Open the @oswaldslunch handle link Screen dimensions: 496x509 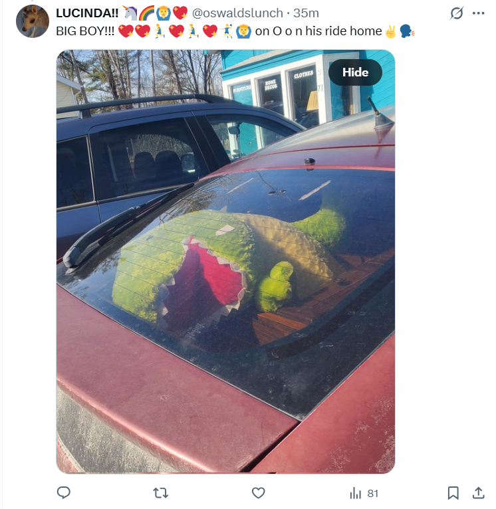click(237, 13)
